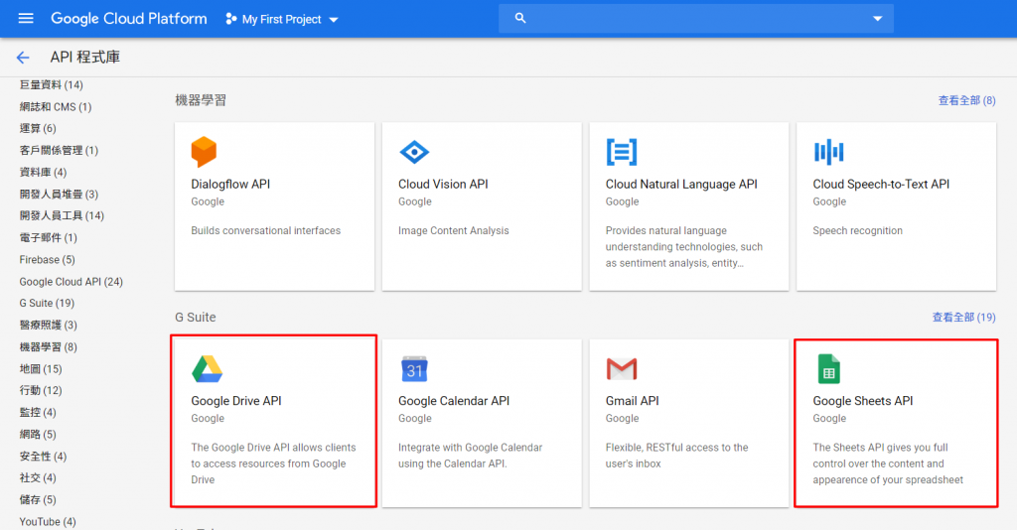
Task: Select category Firebase (5)
Action: (x=47, y=260)
